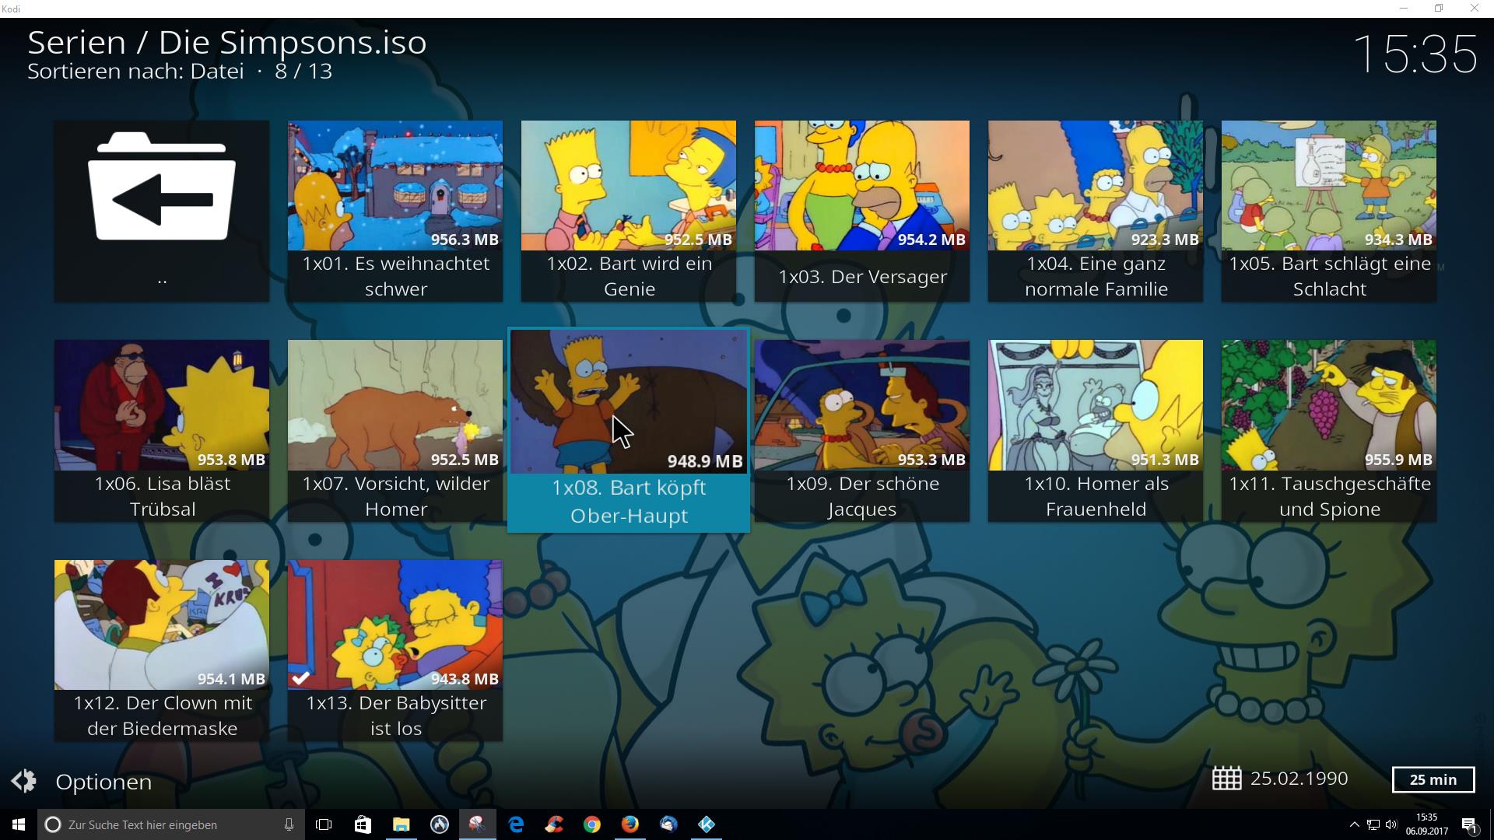Screen dimensions: 1494x840
Task: Open the volume tray icon
Action: pyautogui.click(x=1392, y=824)
